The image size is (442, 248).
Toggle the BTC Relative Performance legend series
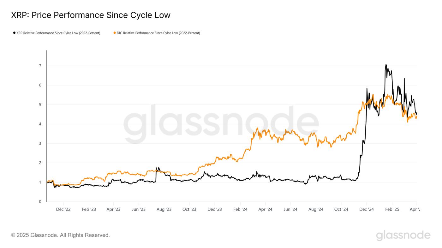[x=158, y=33]
